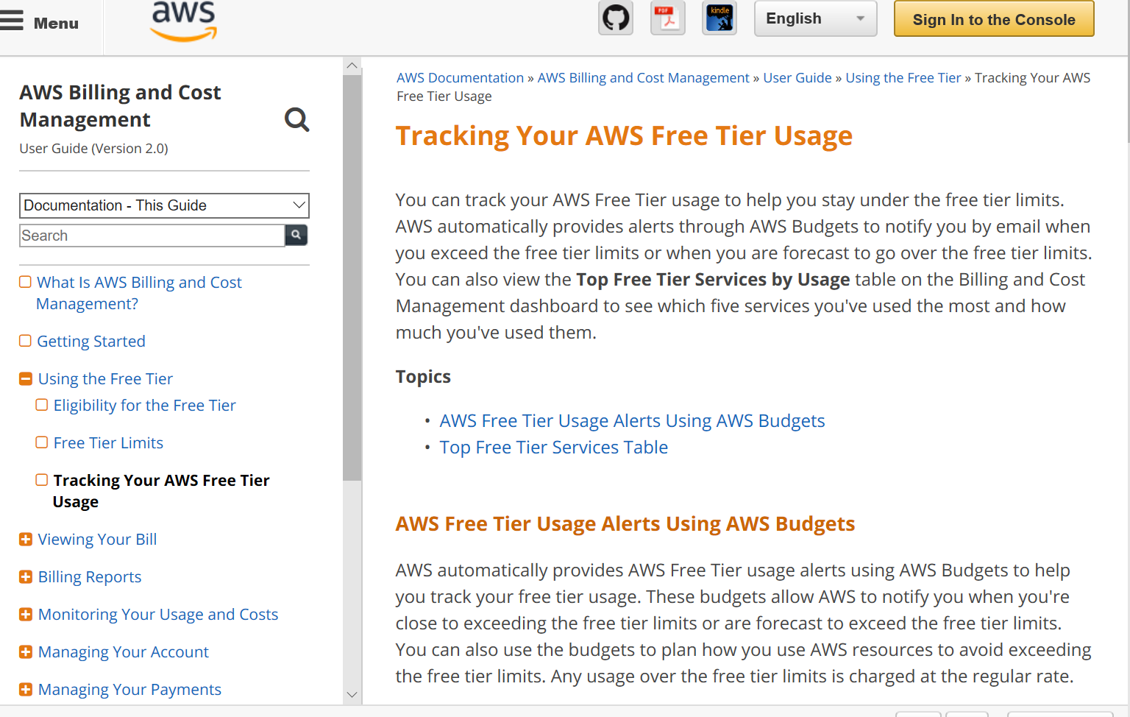
Task: Expand Billing Reports section
Action: 26,577
